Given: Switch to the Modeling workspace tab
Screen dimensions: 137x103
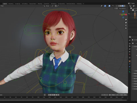Looking at the screenshot, I should (x=11, y=4).
